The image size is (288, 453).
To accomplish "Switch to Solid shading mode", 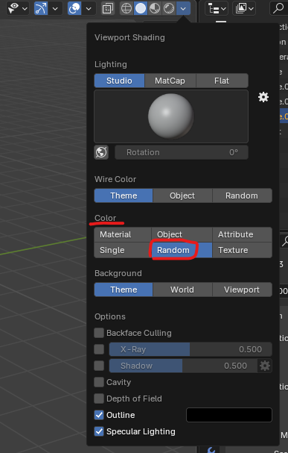I will pos(141,8).
